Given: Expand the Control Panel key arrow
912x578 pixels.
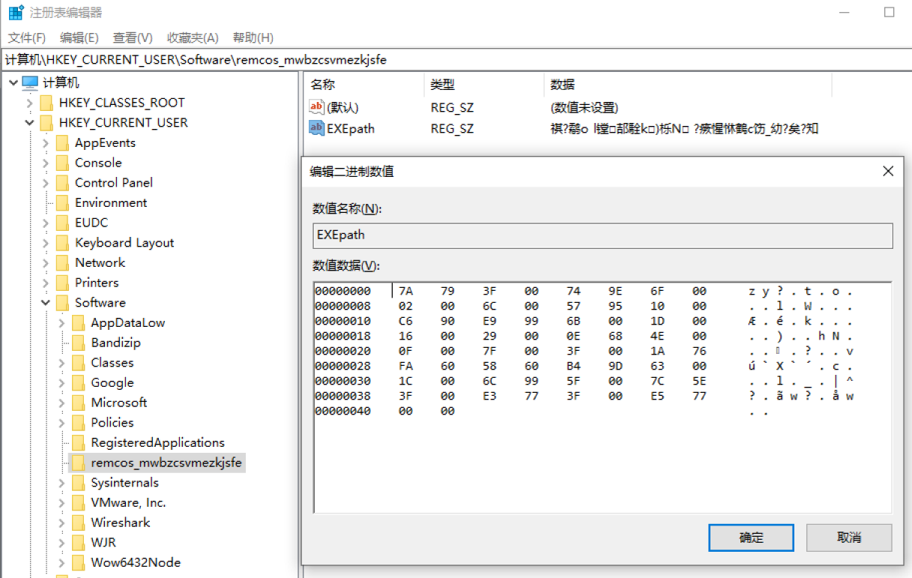Looking at the screenshot, I should click(x=46, y=183).
